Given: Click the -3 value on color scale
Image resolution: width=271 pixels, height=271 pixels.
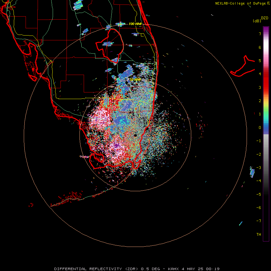Looking at the screenshot, I should click(x=259, y=168).
